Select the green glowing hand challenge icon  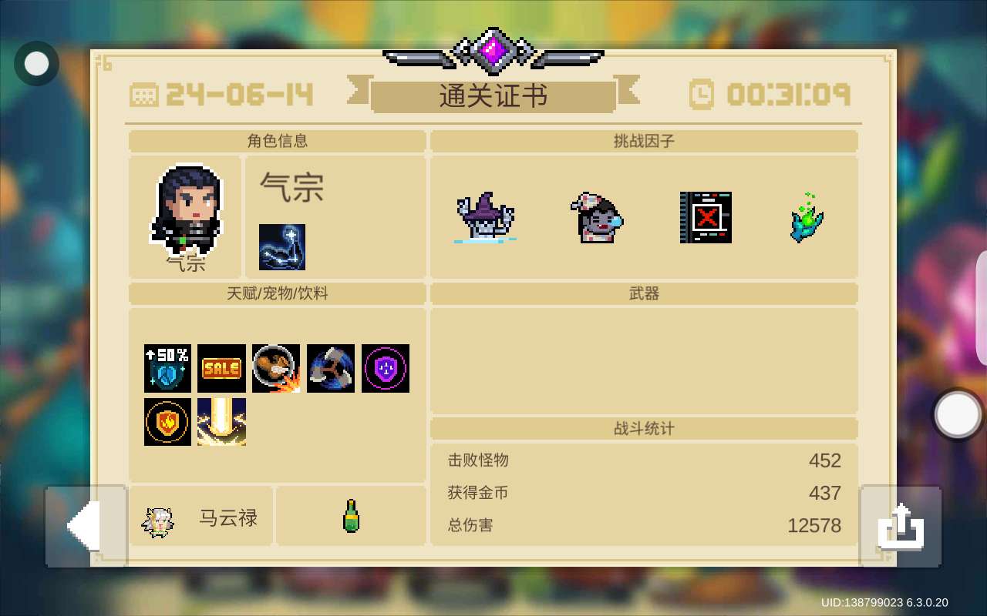pyautogui.click(x=807, y=217)
